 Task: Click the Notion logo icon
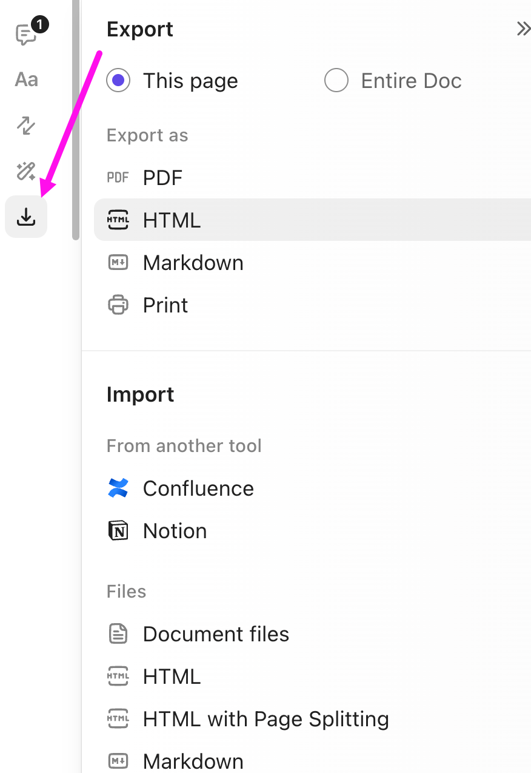[118, 531]
